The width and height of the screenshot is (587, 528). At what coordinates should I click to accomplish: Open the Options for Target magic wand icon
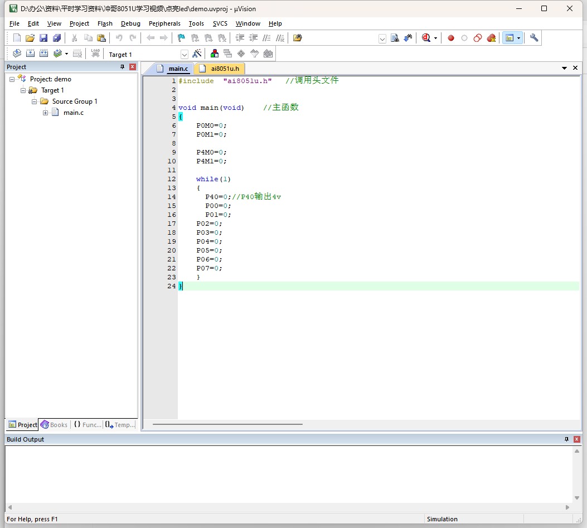point(197,54)
